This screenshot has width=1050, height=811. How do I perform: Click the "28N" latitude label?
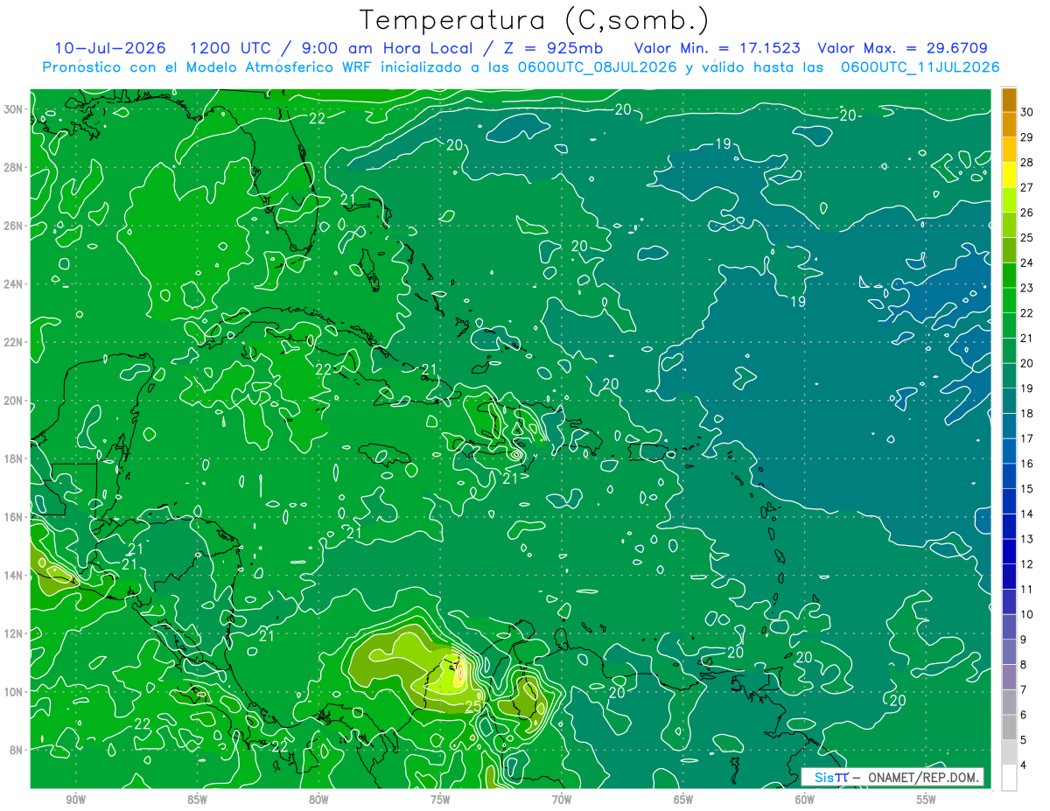point(13,167)
